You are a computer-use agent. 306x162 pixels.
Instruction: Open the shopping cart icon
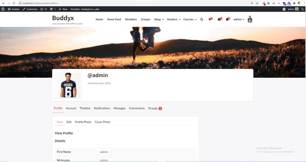(210, 19)
